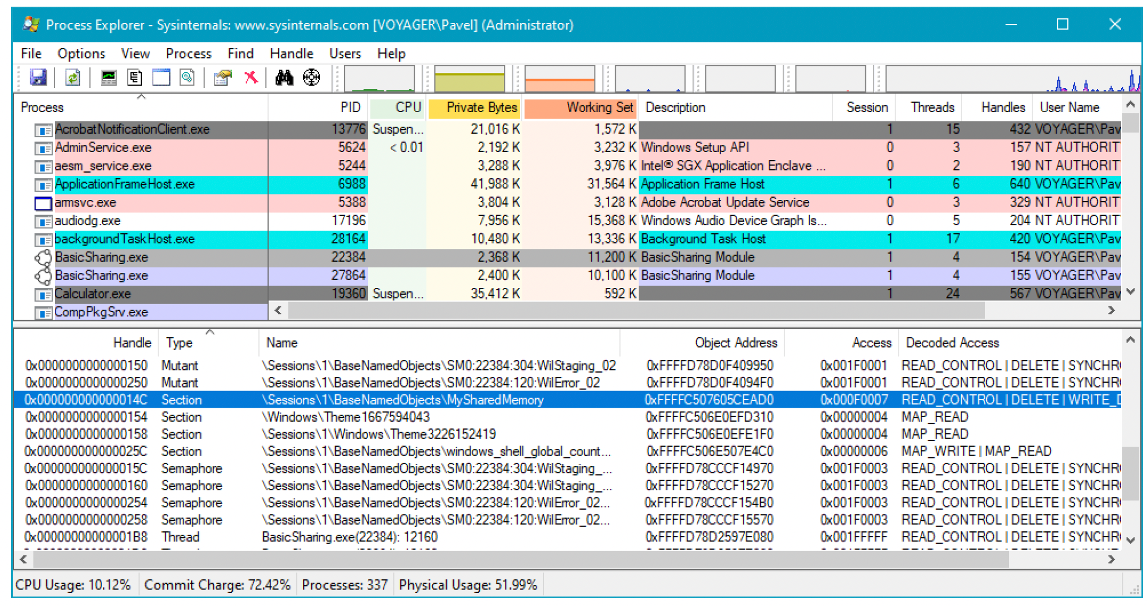This screenshot has width=1147, height=606.
Task: Click the binoculars Find Handle icon
Action: (284, 77)
